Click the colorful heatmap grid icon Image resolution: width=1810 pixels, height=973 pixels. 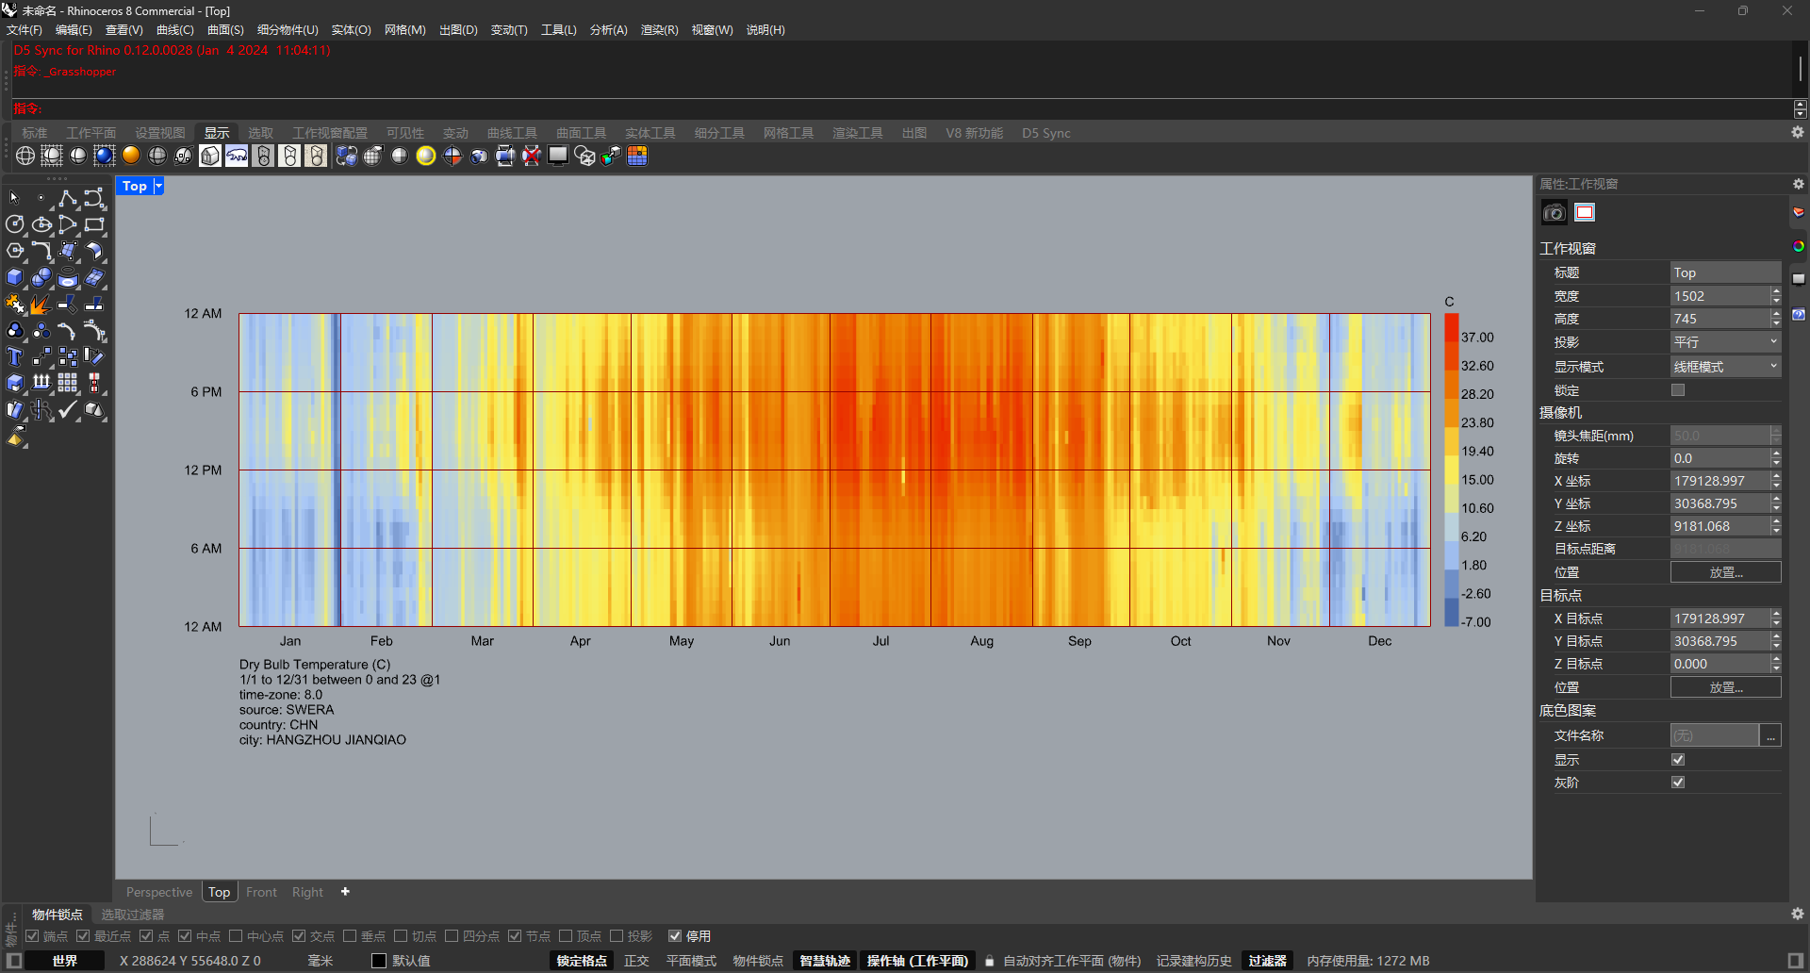tap(637, 157)
